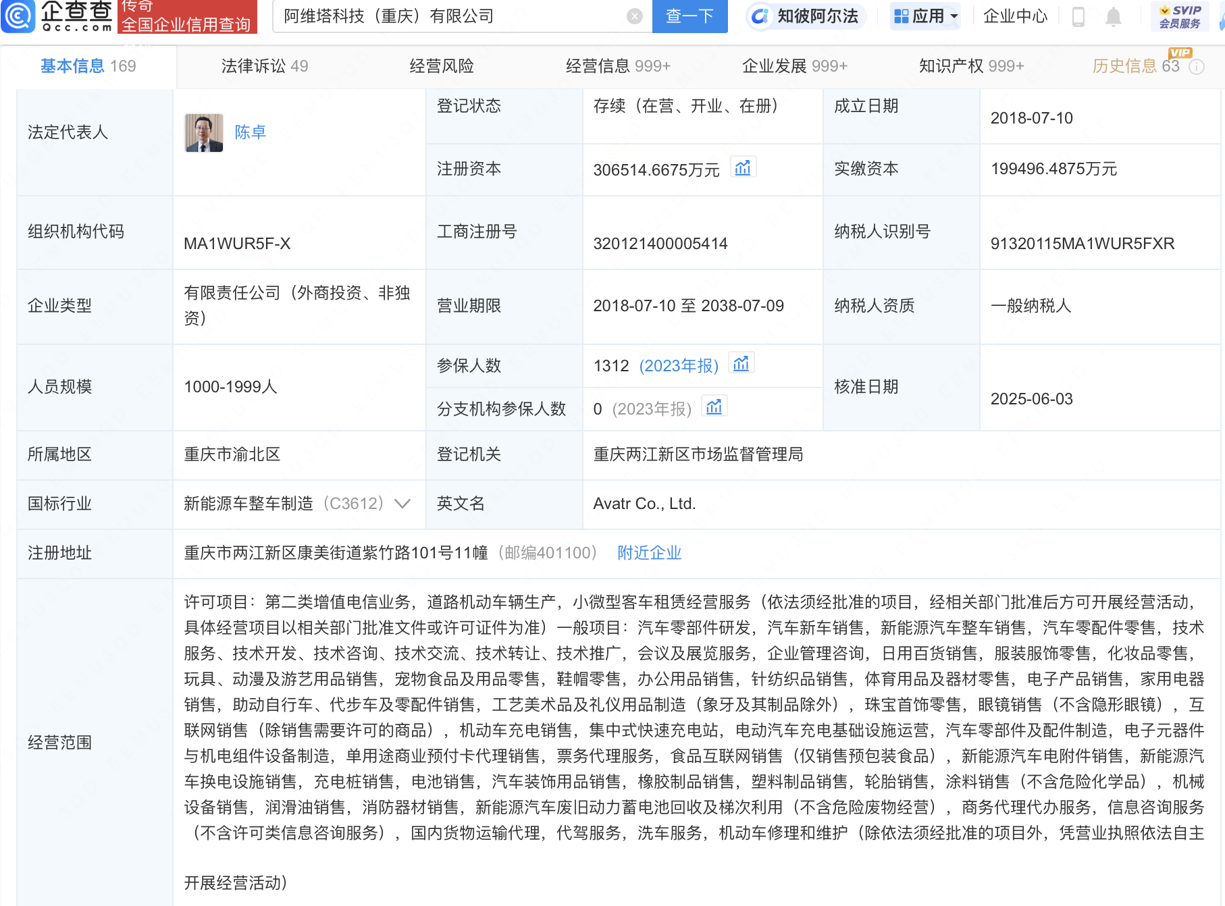Viewport: 1225px width, 906px height.
Task: Clear the search box with the X icon
Action: (633, 16)
